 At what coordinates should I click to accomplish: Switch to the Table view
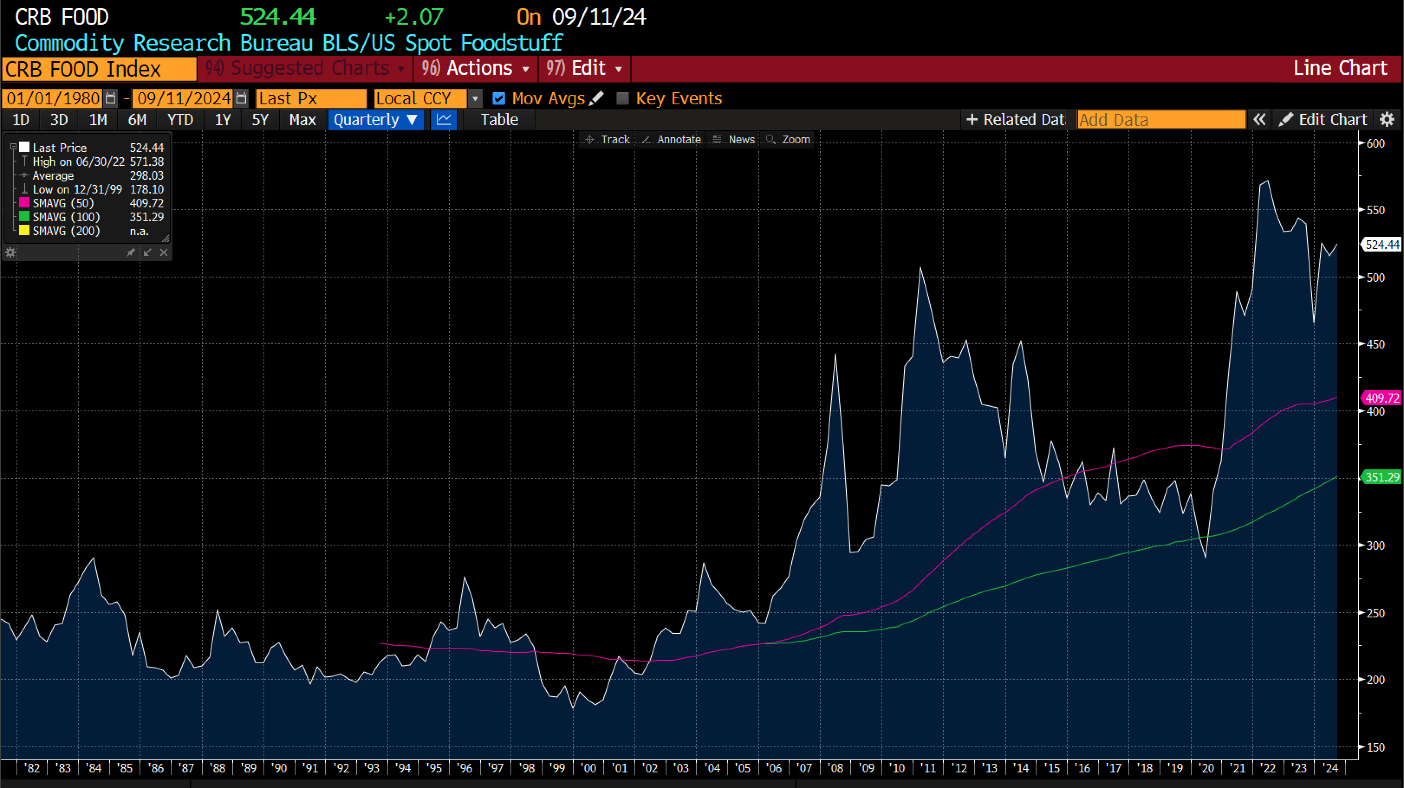(x=499, y=119)
